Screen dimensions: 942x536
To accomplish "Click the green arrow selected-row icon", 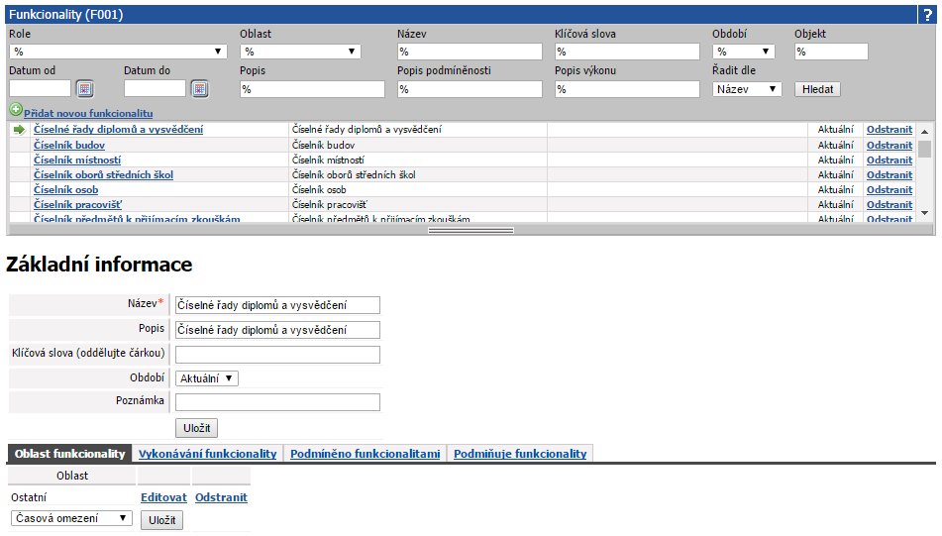I will pyautogui.click(x=19, y=130).
